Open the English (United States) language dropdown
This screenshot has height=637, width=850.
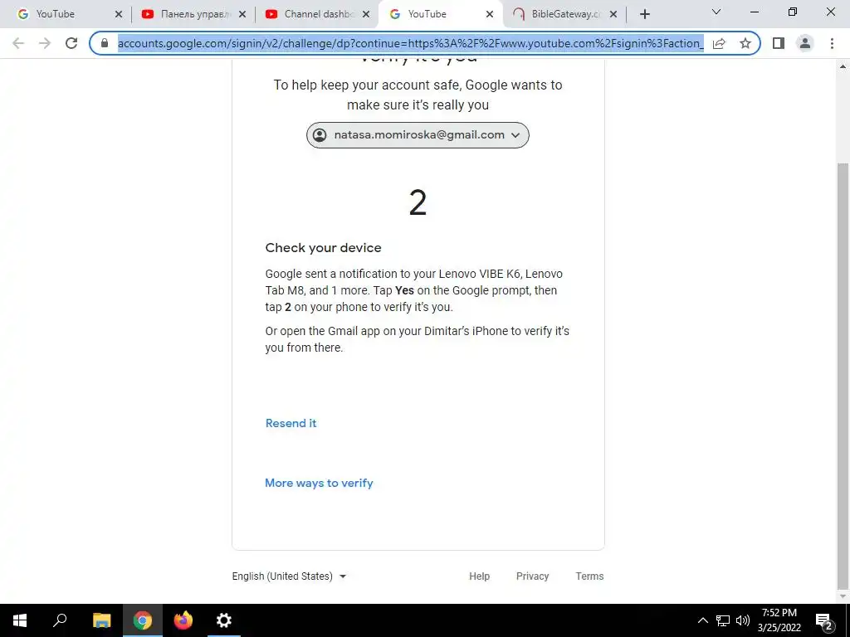tap(289, 576)
